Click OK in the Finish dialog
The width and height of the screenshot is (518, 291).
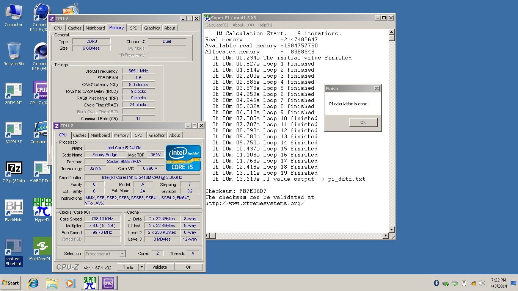pos(363,122)
